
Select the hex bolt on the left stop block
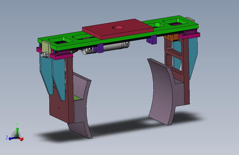click(44, 55)
